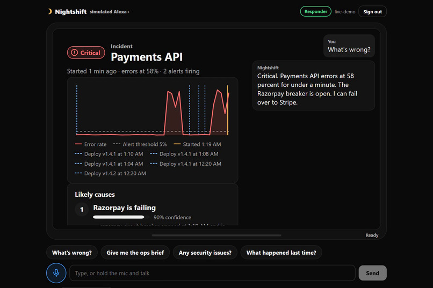The image size is (433, 288).
Task: Click legend "Deploy v1.4.2 at 12:20 AM"
Action: (x=110, y=173)
